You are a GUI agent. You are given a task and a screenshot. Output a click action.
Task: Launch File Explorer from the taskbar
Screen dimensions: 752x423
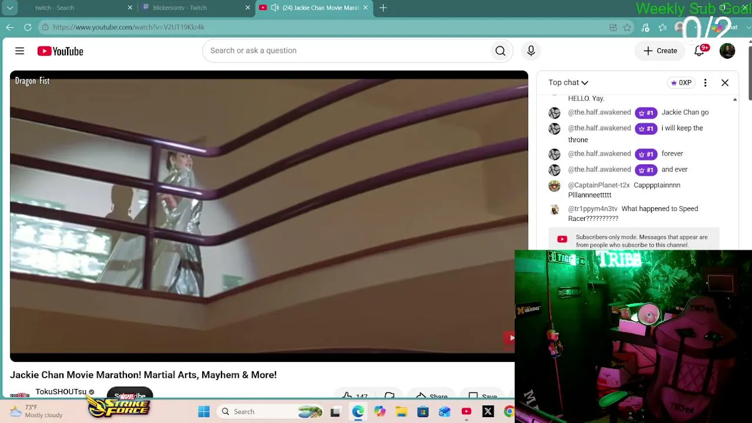[x=401, y=412]
